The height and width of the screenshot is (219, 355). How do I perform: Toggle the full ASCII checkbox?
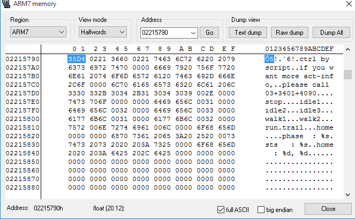(221, 210)
